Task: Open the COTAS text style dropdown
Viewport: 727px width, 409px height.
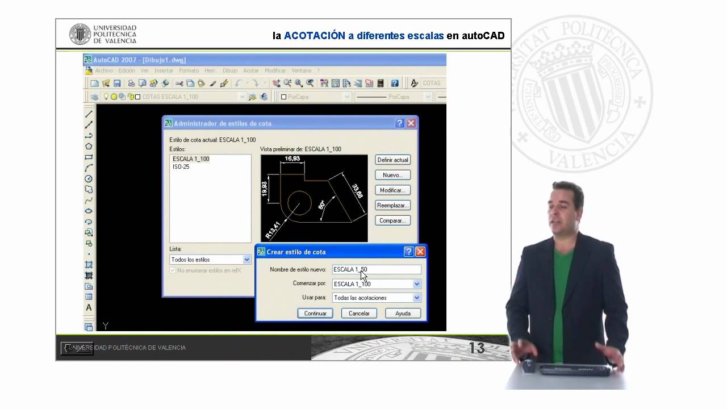Action: (x=433, y=83)
